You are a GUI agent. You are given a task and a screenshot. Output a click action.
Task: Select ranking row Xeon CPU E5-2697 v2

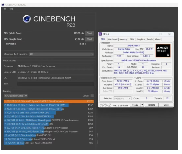pos(49,139)
